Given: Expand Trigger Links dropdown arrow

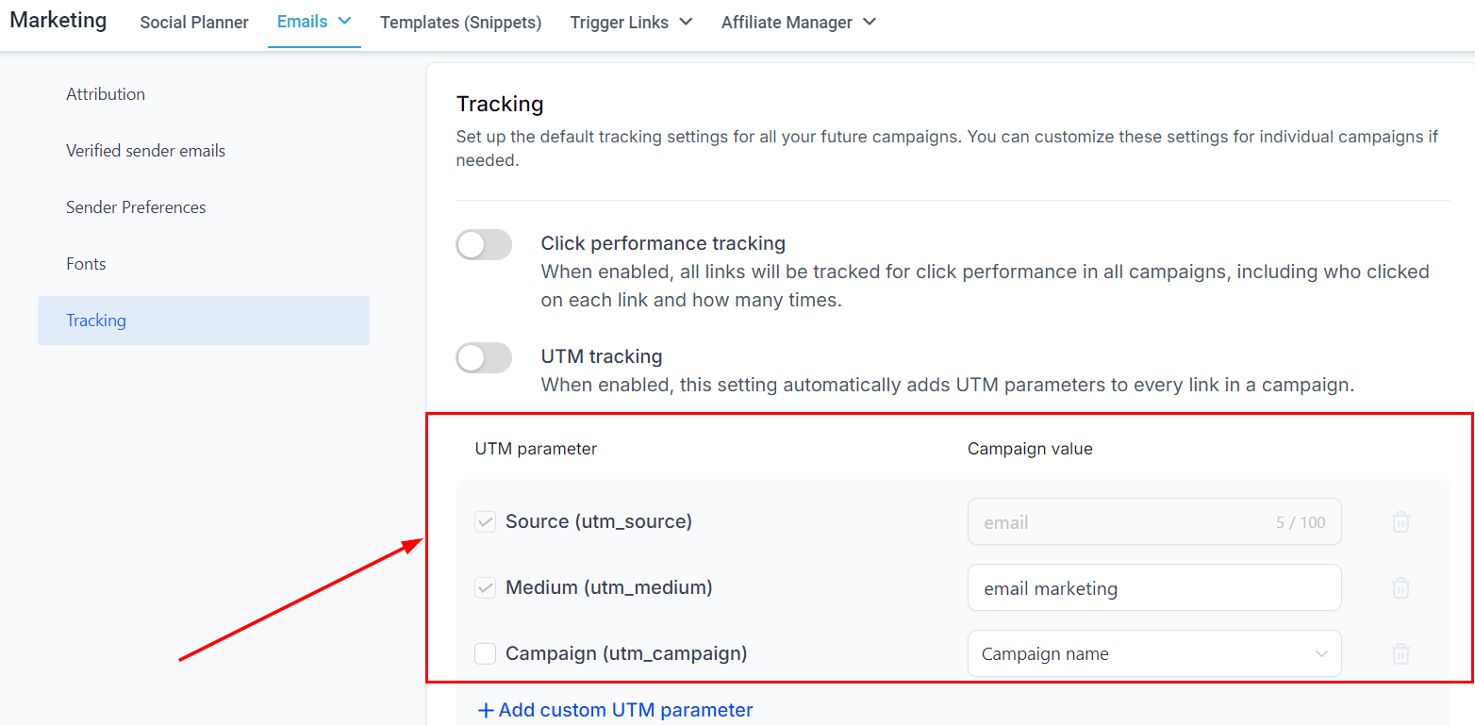Looking at the screenshot, I should click(x=686, y=22).
